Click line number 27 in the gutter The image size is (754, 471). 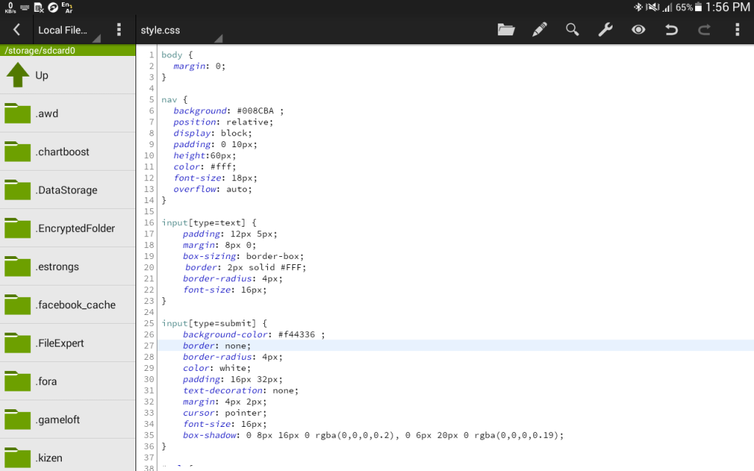tap(149, 346)
